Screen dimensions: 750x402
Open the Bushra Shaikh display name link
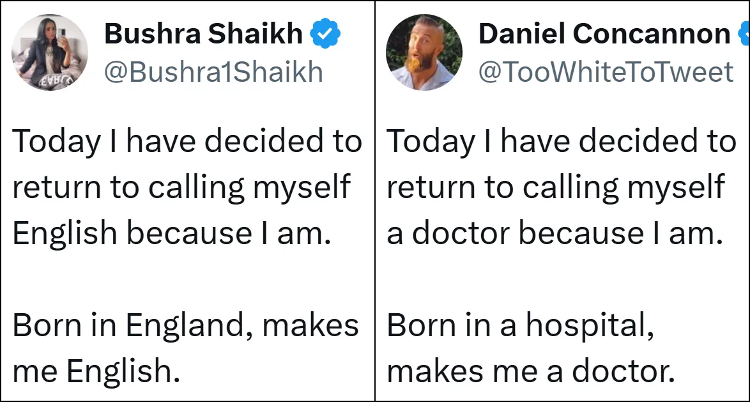pos(203,34)
